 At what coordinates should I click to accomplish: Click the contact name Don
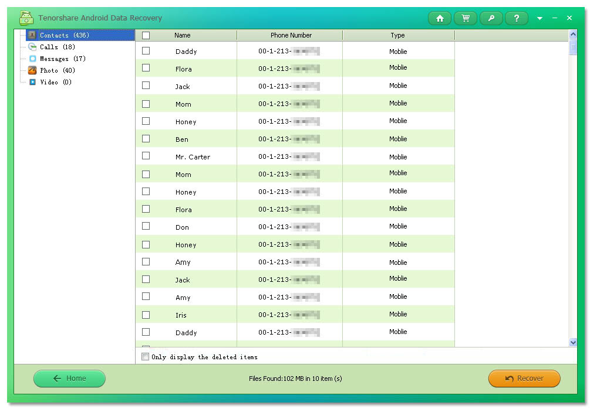click(x=182, y=227)
